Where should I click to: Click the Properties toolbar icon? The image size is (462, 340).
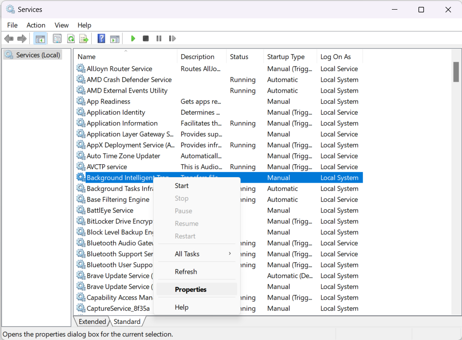tap(57, 39)
